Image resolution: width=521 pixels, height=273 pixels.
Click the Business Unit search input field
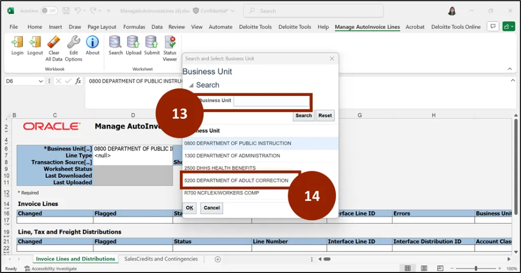point(271,101)
